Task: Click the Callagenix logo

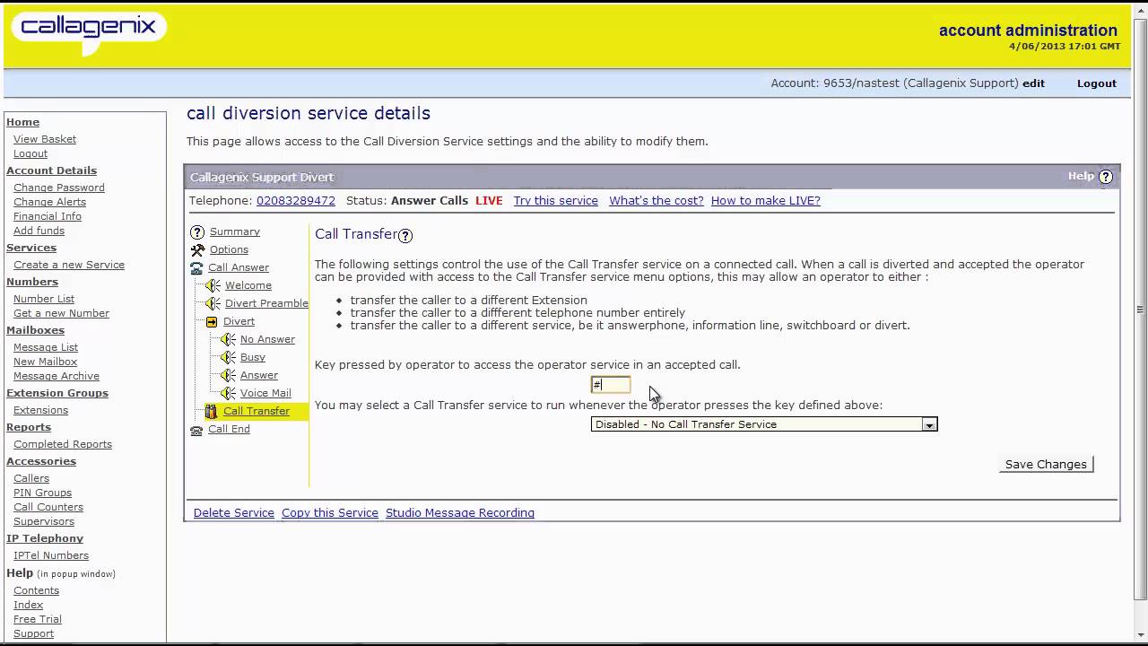Action: (88, 32)
